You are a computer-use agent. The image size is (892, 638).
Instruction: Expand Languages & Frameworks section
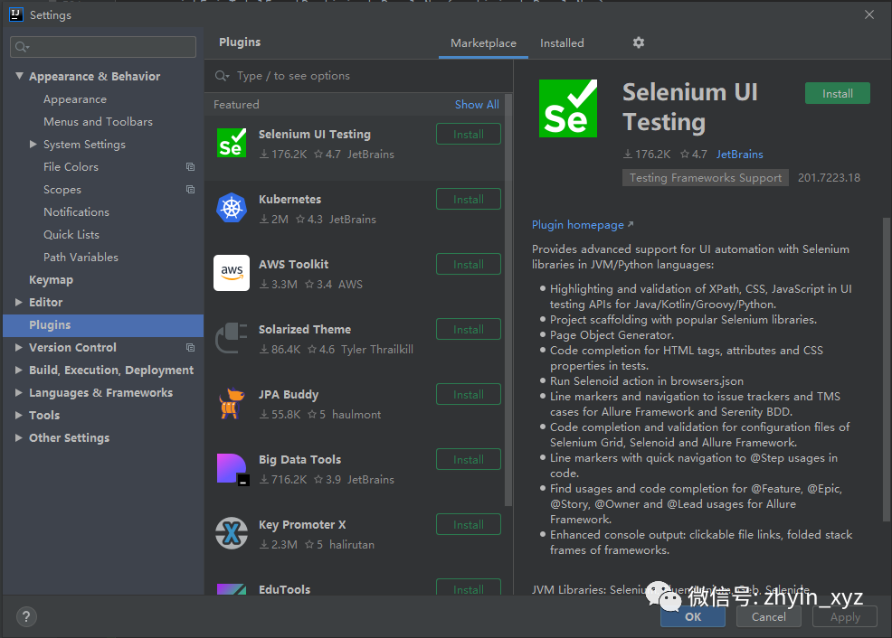coord(19,392)
